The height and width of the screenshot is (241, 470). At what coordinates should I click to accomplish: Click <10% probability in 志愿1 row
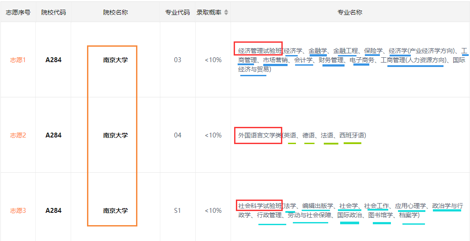(213, 60)
